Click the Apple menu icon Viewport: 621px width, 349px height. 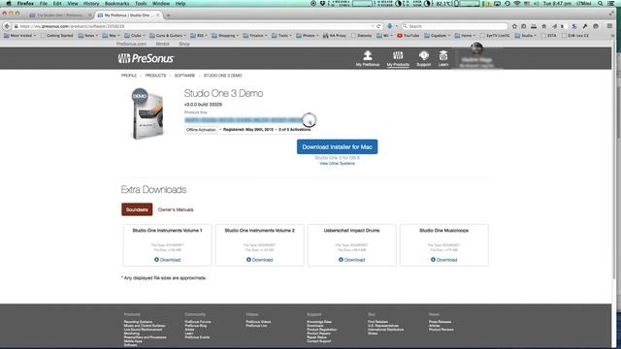tap(9, 3)
